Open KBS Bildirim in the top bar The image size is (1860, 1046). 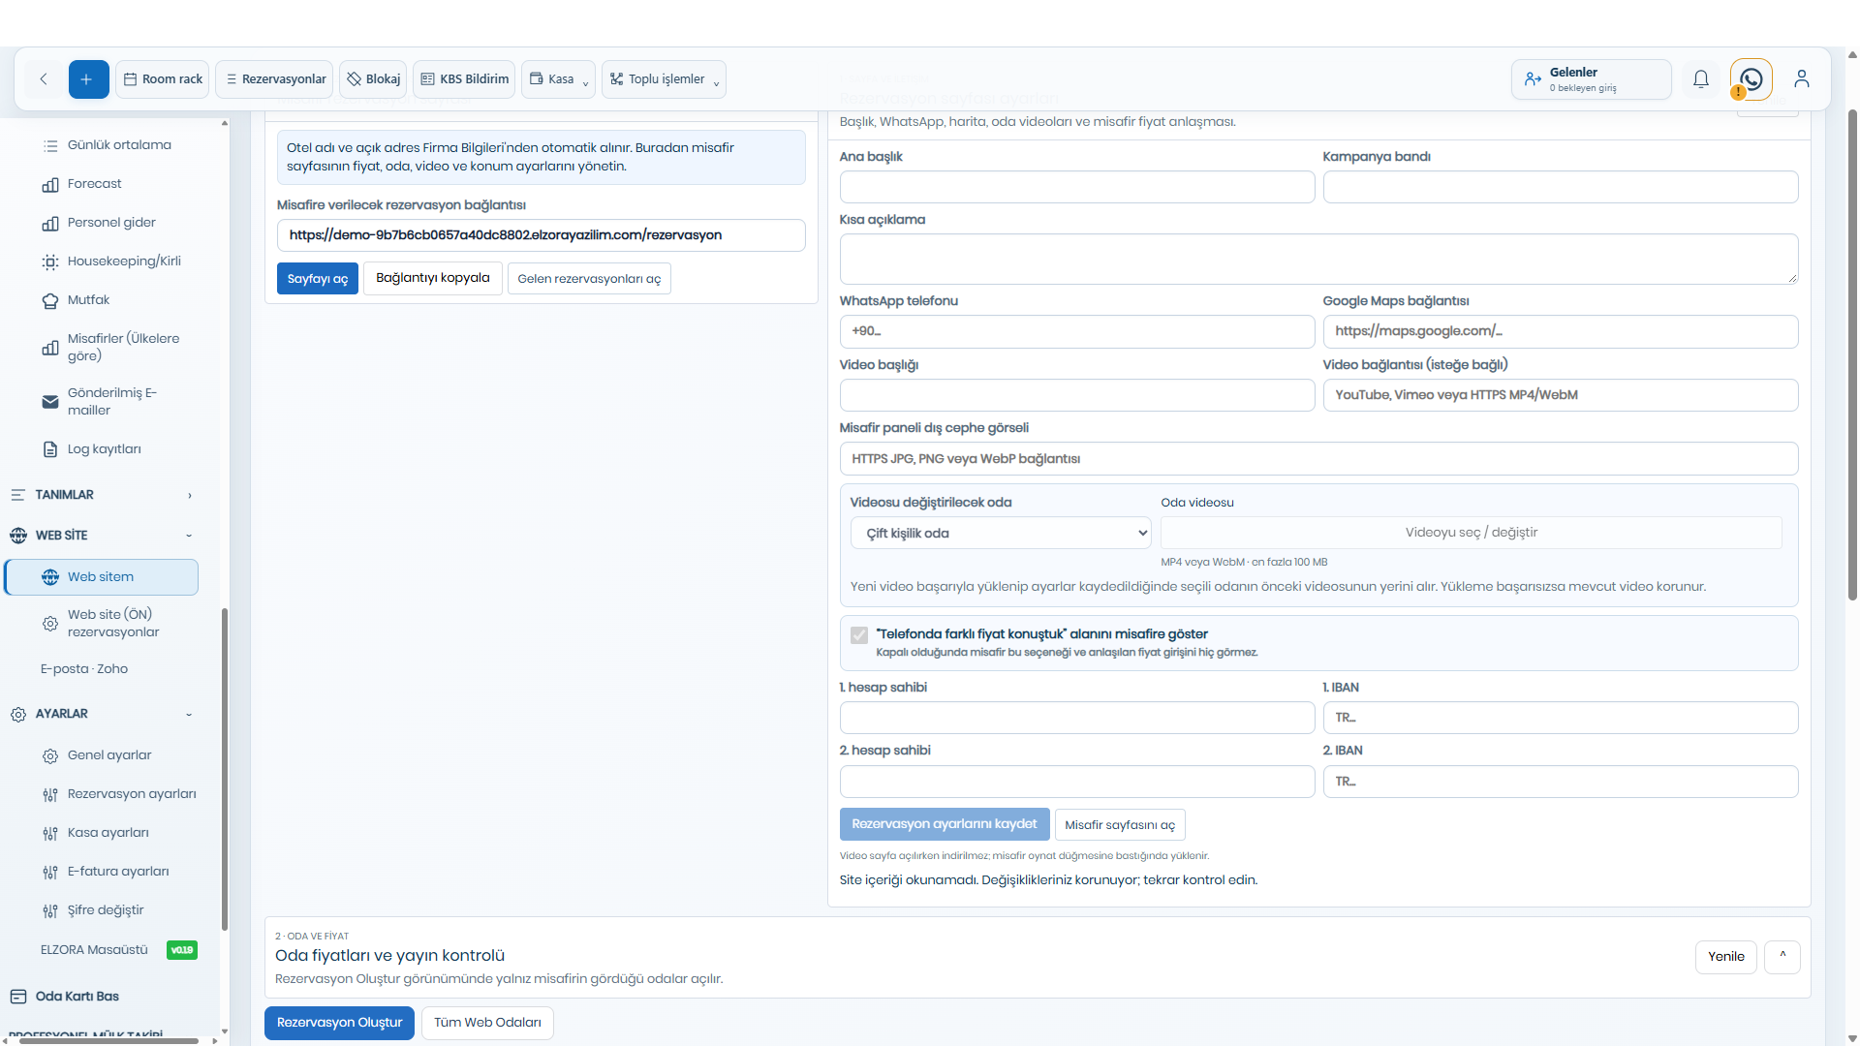pos(464,79)
